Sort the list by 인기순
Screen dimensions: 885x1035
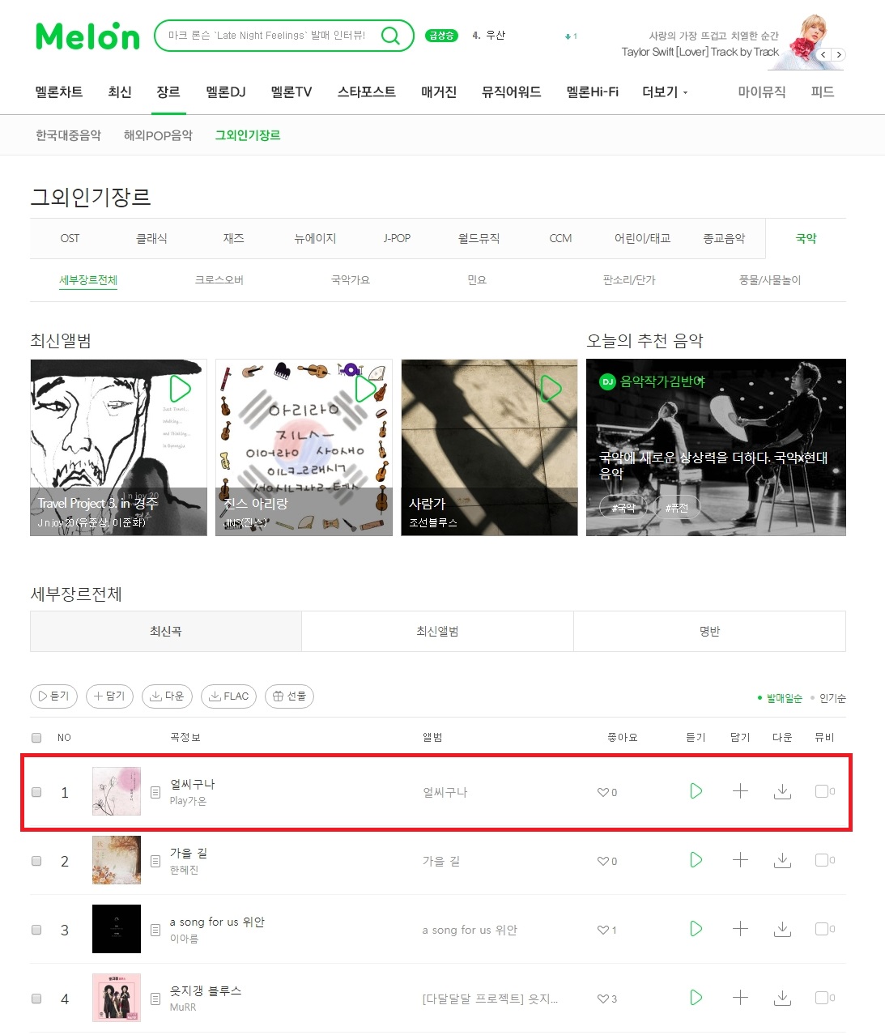pos(832,698)
